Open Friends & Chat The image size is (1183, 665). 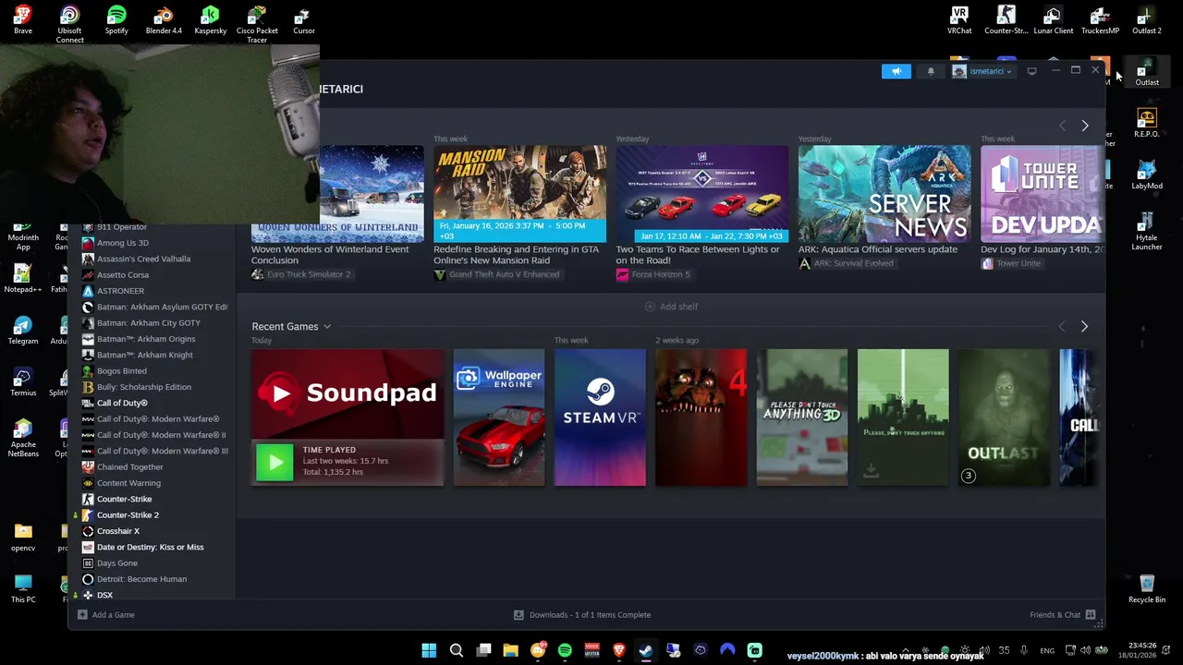(x=1062, y=615)
